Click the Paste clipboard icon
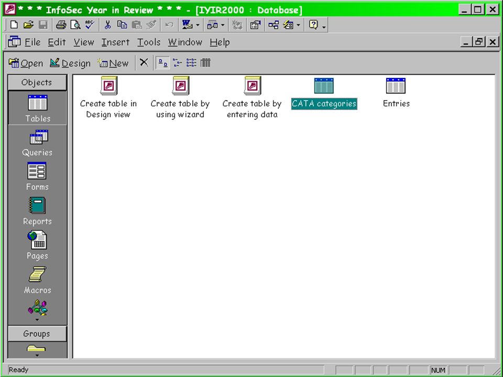This screenshot has height=377, width=503. (137, 25)
